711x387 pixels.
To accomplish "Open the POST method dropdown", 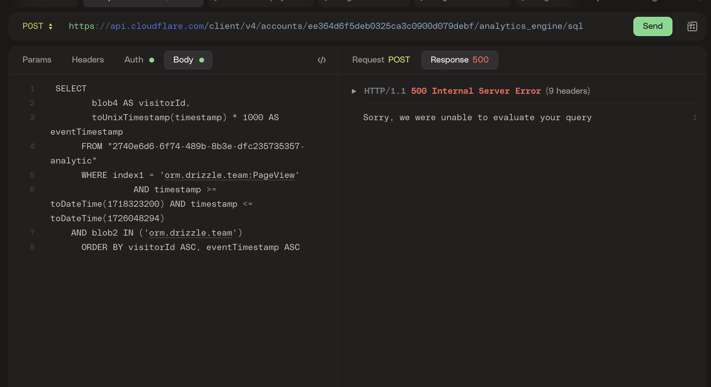I will click(33, 26).
